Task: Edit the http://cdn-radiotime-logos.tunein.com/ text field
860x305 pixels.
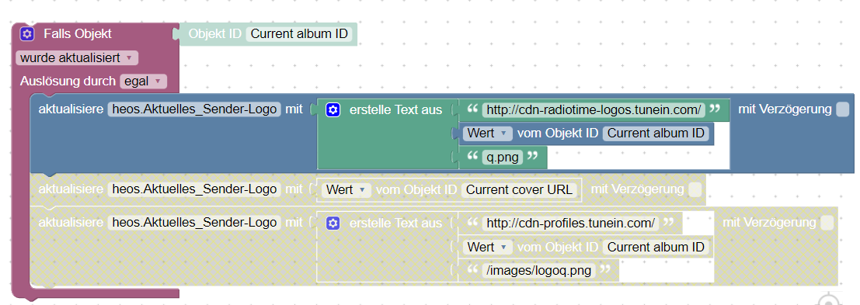Action: point(594,110)
